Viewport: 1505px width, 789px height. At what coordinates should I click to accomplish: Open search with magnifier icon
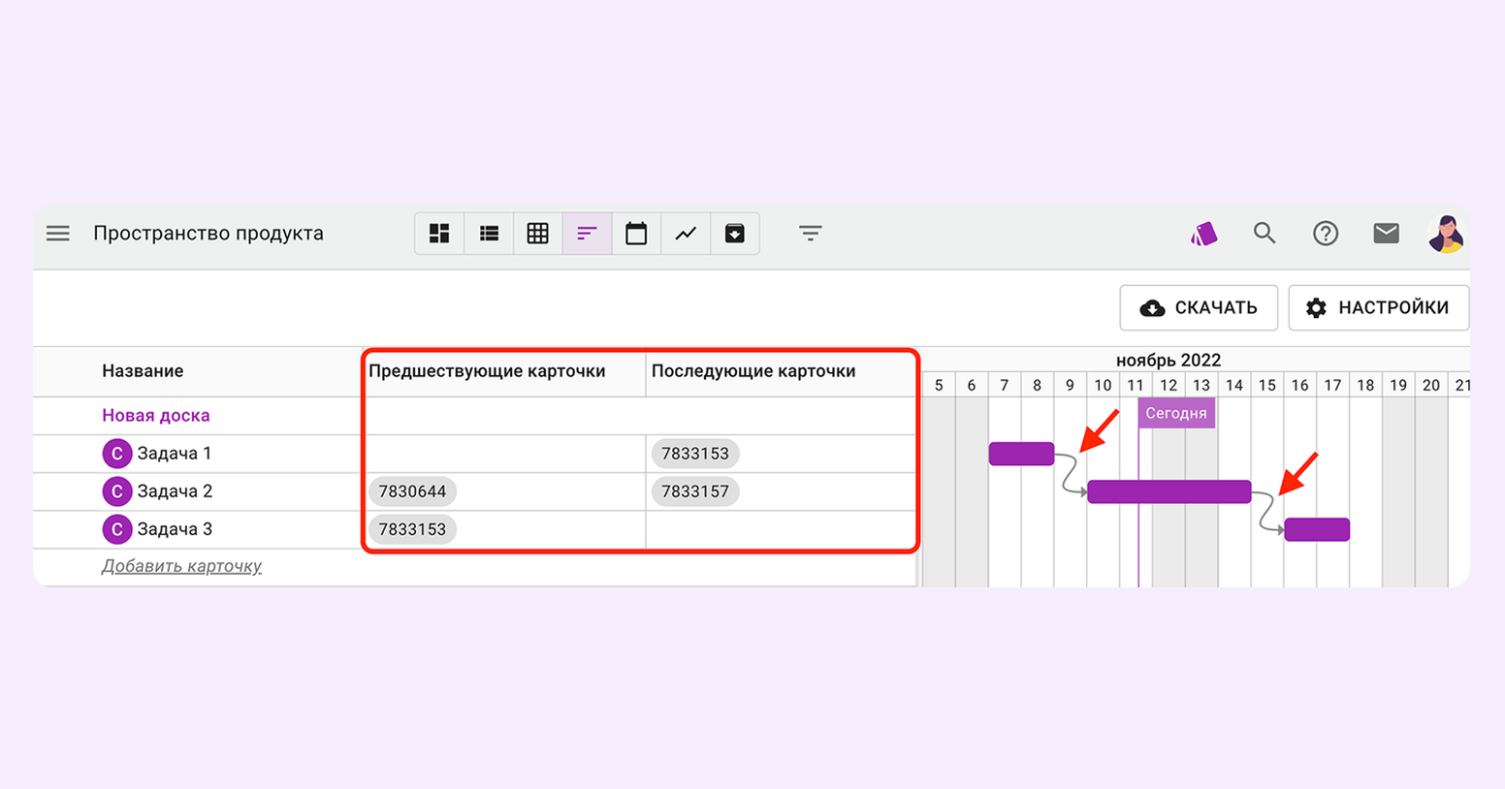(1265, 233)
